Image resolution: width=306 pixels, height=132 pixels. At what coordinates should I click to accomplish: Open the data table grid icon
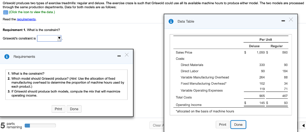click(5, 12)
